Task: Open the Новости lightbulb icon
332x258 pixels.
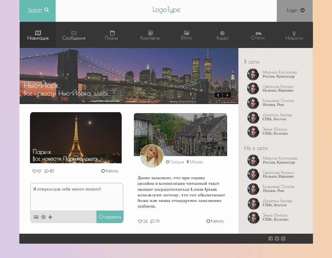Action: click(x=294, y=33)
